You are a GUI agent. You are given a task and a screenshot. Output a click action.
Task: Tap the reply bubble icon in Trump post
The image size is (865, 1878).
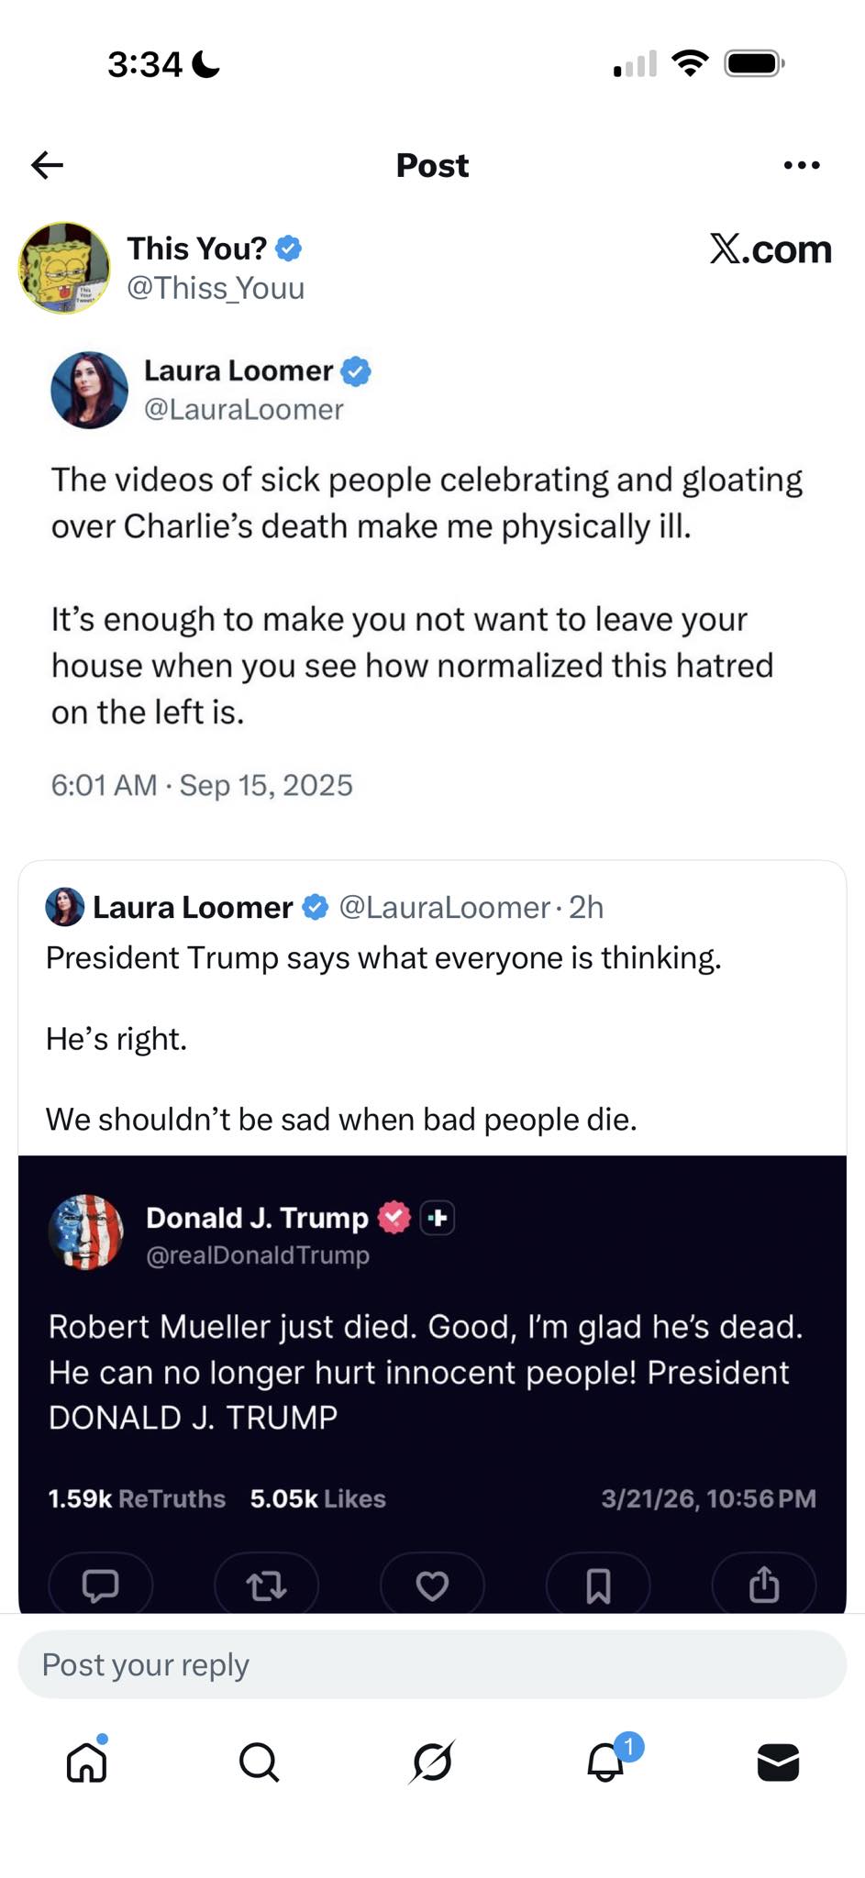click(100, 1585)
